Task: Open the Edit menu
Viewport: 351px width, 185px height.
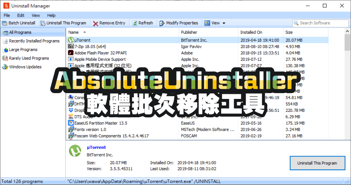Action: pyautogui.click(x=21, y=16)
